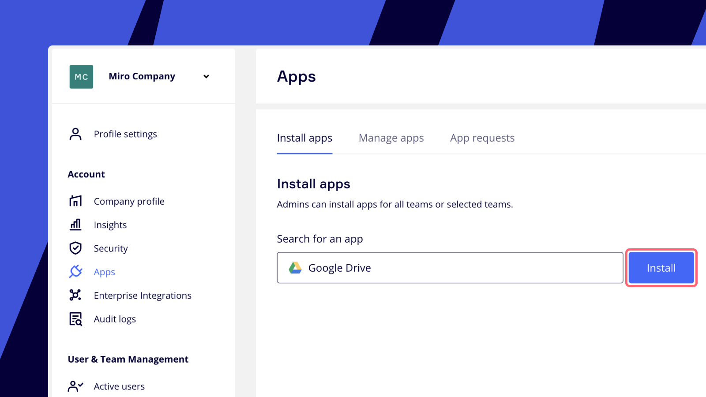Select the Insights bar chart icon

tap(75, 225)
